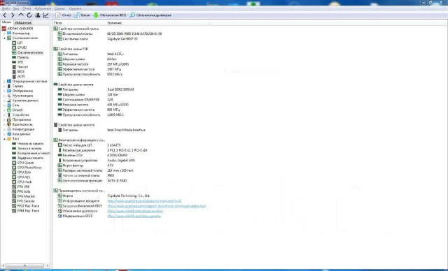The width and height of the screenshot is (448, 271).
Task: Select the BIOS tree item
Action: pyautogui.click(x=18, y=71)
